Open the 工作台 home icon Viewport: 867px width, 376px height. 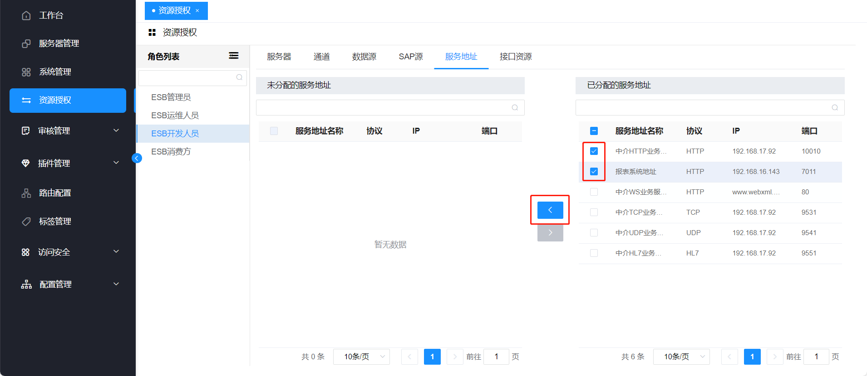click(x=26, y=15)
